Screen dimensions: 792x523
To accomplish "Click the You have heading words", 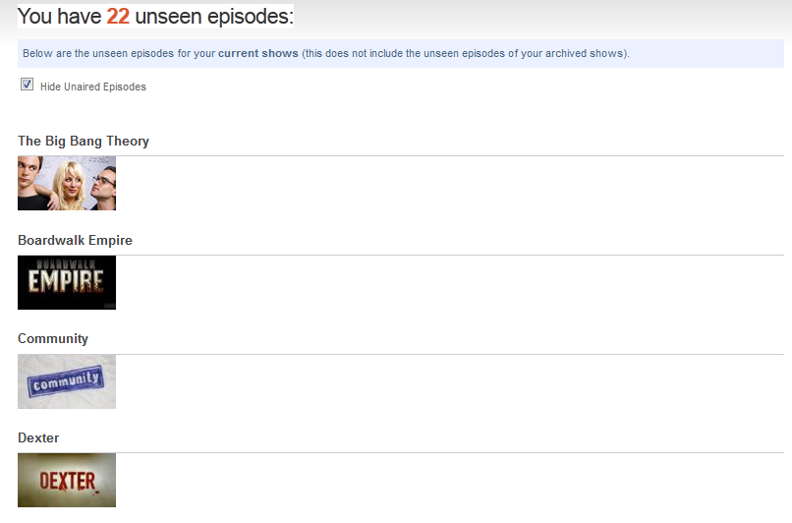I will coord(60,16).
